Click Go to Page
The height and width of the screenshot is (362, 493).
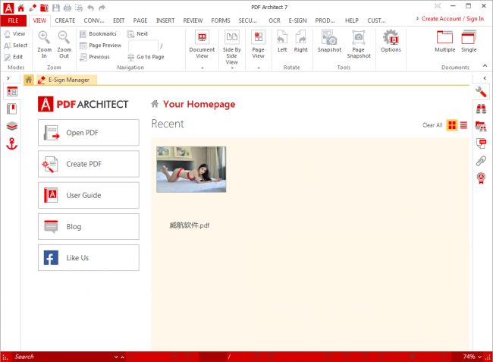point(146,57)
